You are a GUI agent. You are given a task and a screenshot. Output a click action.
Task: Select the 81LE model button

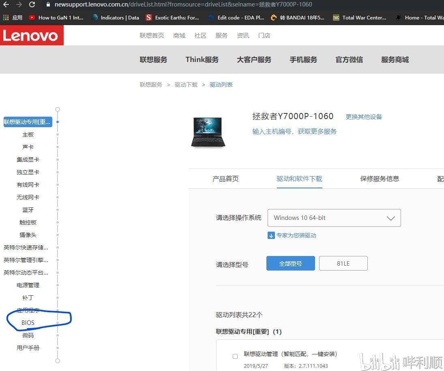(343, 263)
